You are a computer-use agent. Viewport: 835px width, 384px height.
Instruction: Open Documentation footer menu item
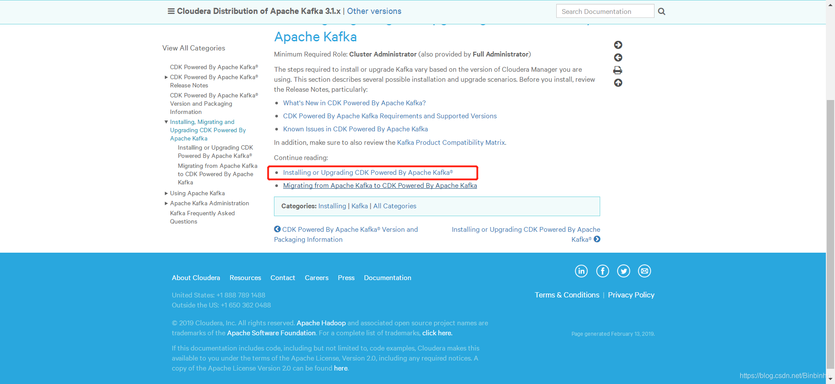point(387,278)
